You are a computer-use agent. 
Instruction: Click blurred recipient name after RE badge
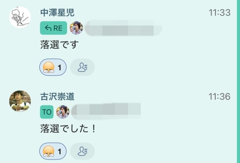tap(123, 28)
